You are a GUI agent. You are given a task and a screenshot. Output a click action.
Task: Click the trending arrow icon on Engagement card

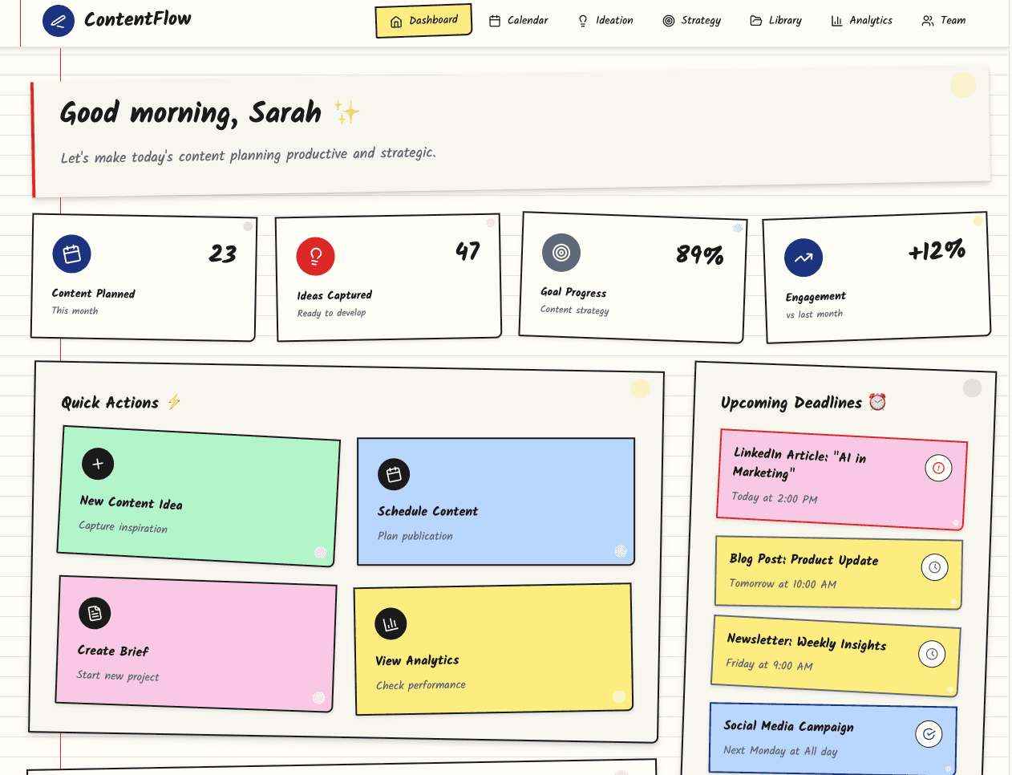[x=804, y=258]
